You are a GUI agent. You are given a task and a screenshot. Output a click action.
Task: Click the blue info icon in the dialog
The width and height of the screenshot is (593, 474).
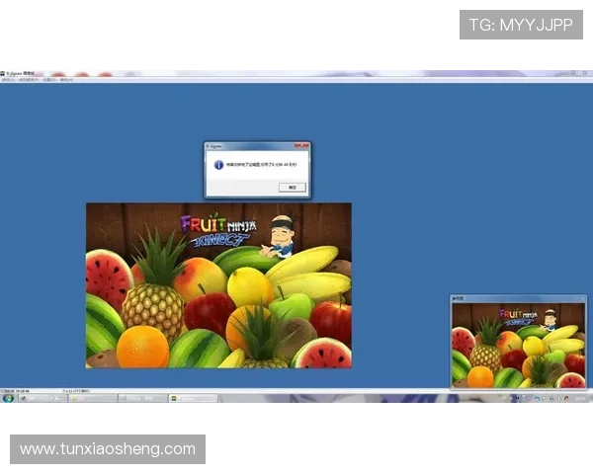tap(217, 165)
